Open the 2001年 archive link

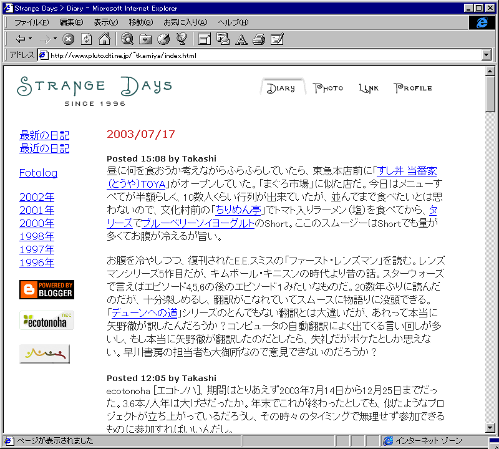tap(37, 210)
